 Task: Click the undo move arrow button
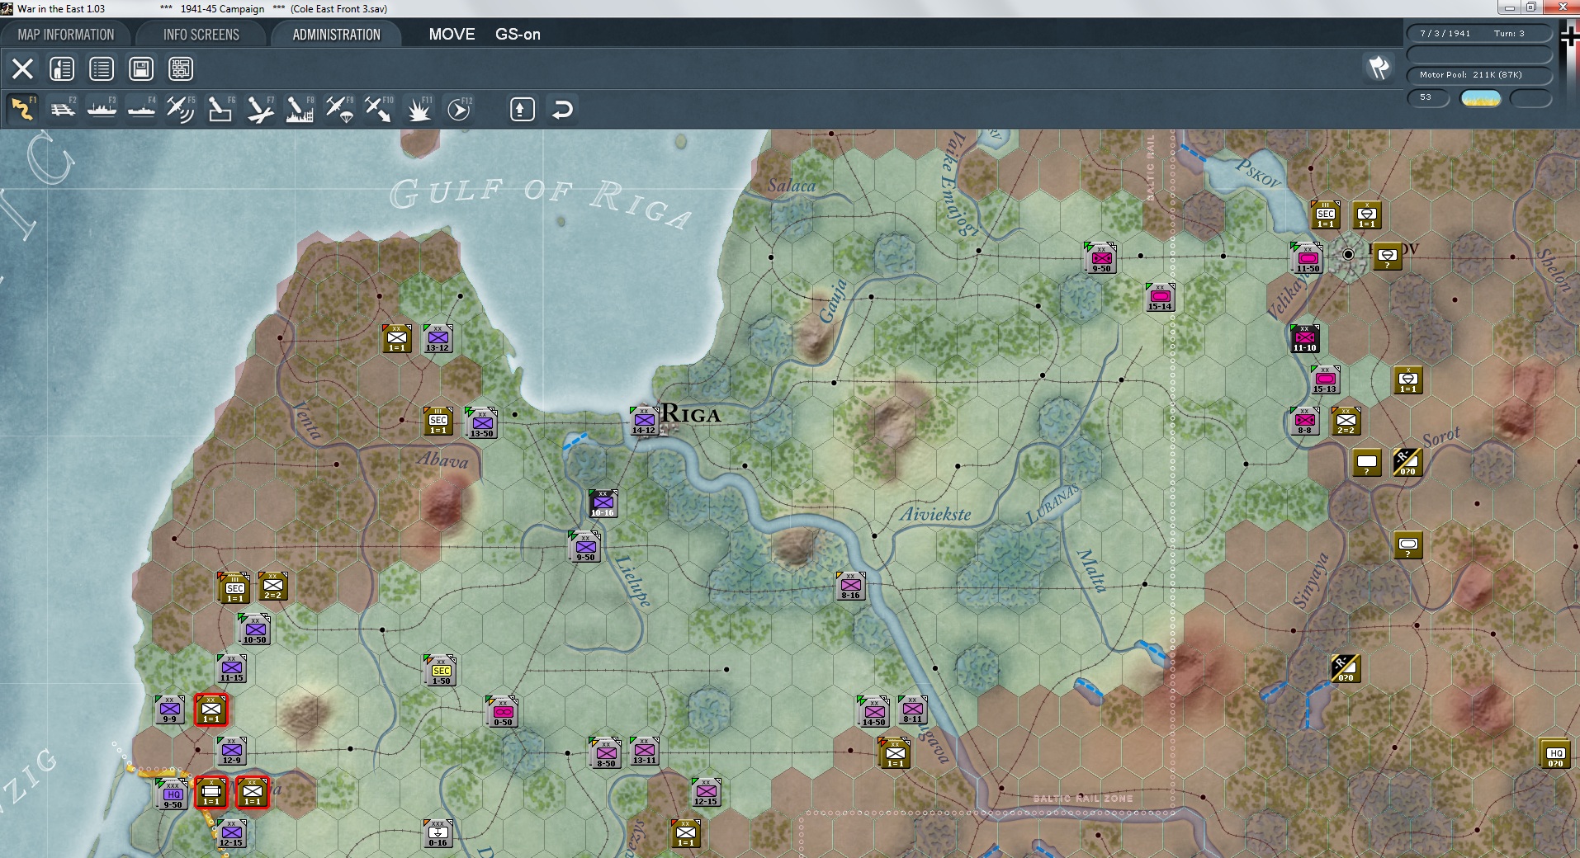click(562, 109)
